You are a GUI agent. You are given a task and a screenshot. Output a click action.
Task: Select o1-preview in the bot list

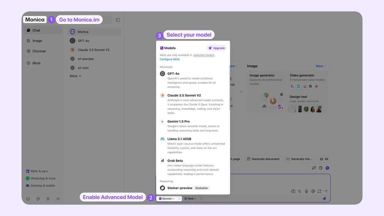click(94, 59)
